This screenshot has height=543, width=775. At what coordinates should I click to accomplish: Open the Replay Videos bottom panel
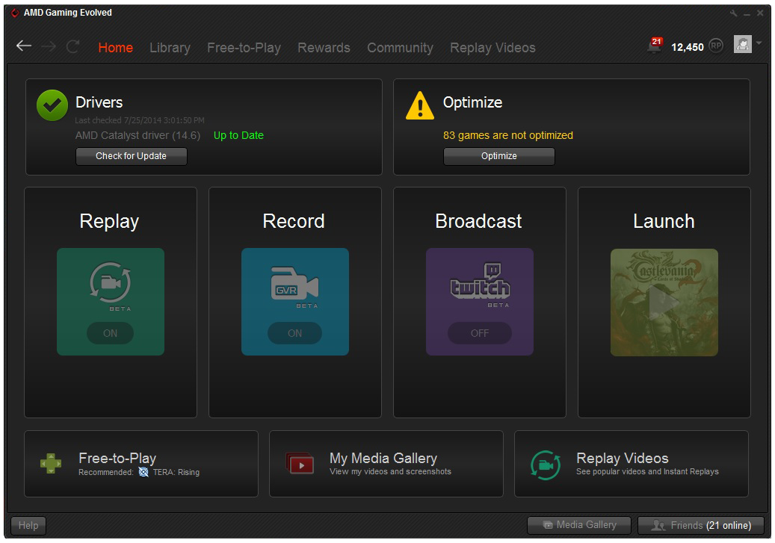[632, 463]
